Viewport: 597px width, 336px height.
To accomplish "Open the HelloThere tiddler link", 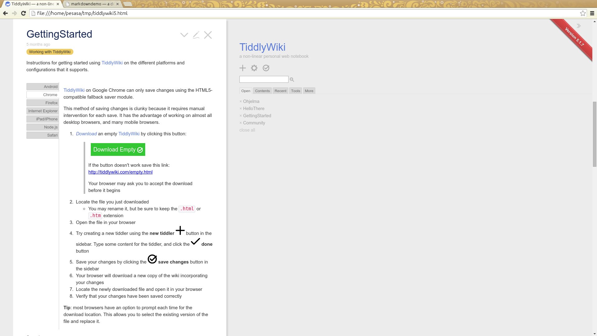I will click(254, 109).
